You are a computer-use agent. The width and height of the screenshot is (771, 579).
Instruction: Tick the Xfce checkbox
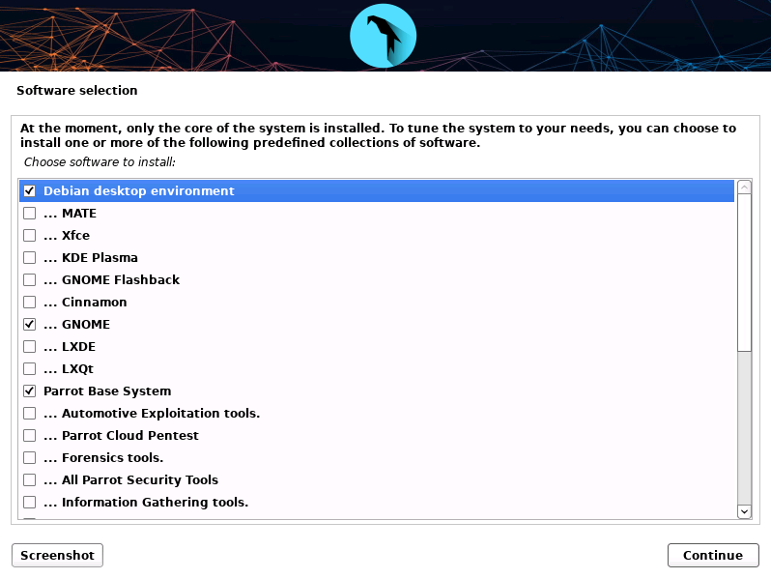pos(30,235)
